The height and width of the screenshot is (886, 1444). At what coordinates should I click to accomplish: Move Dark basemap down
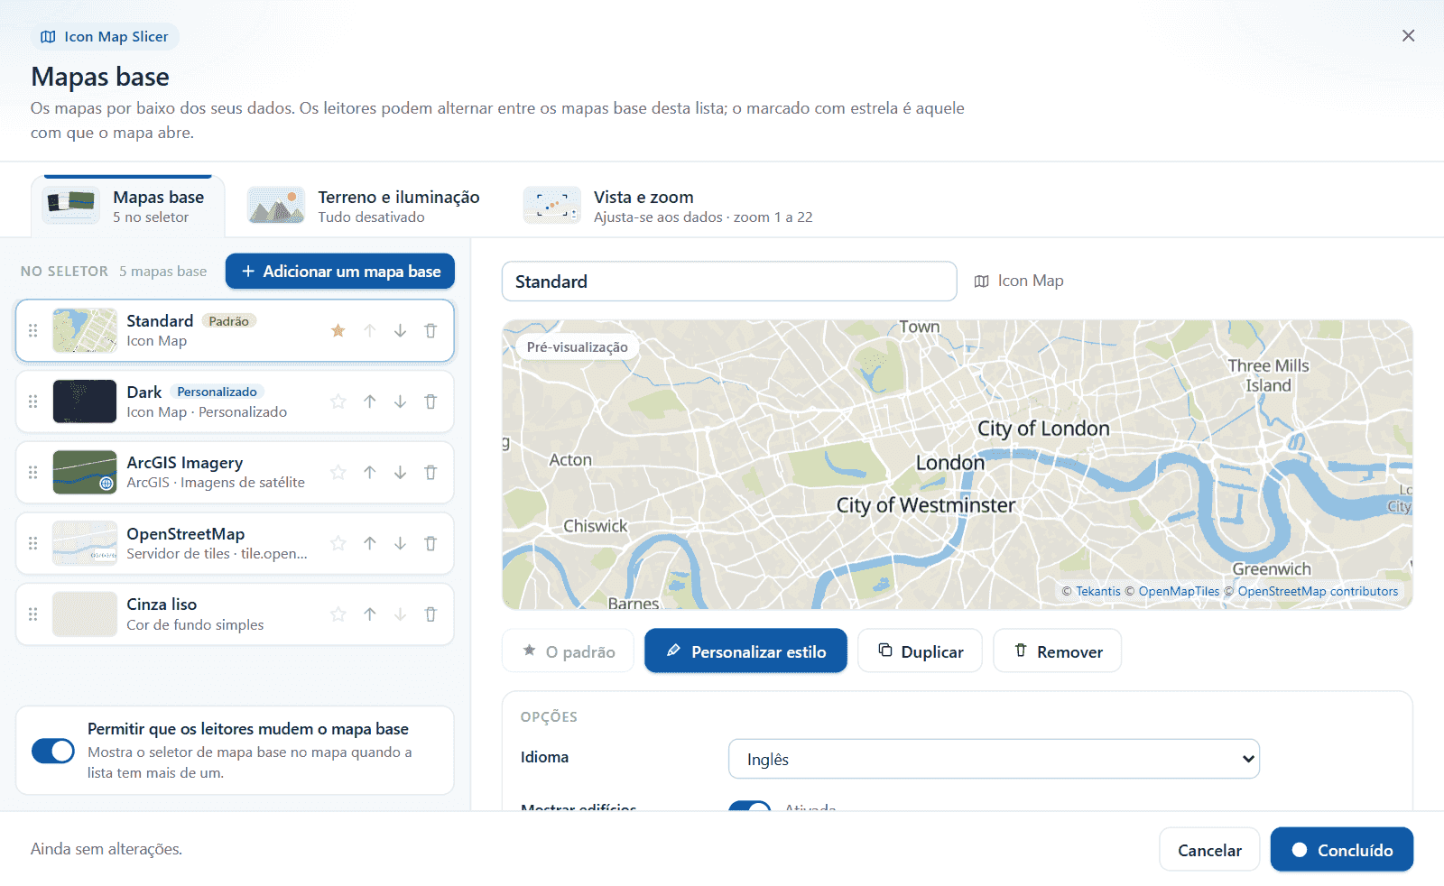400,401
